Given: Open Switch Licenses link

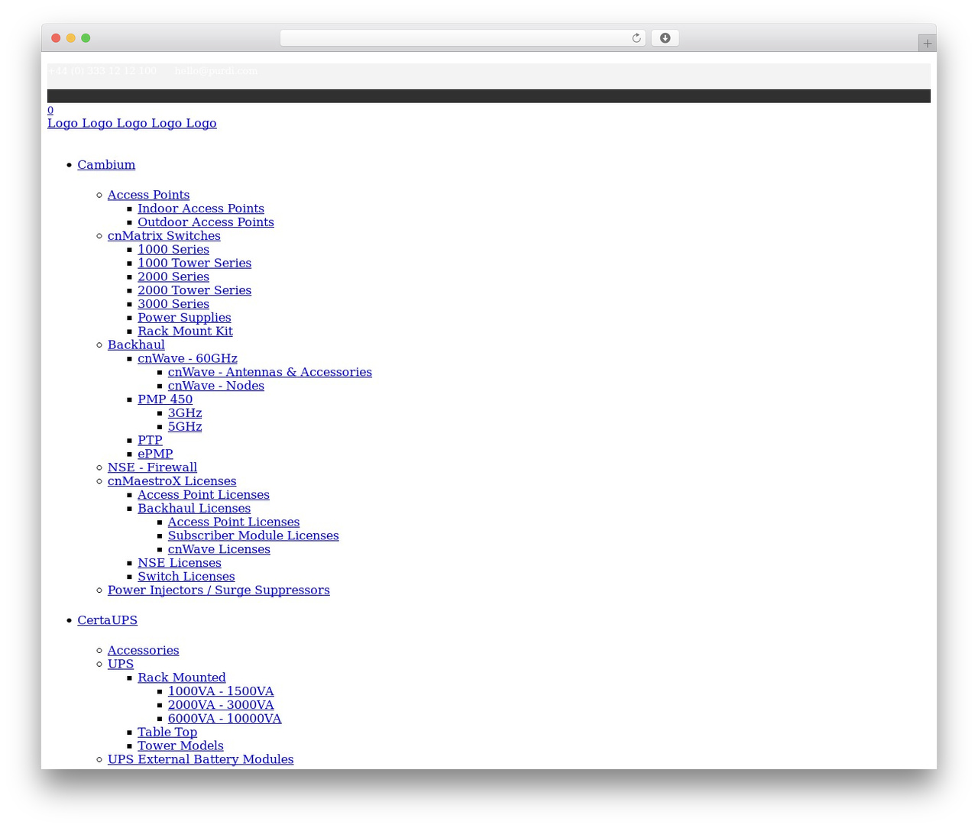Looking at the screenshot, I should click(x=186, y=577).
